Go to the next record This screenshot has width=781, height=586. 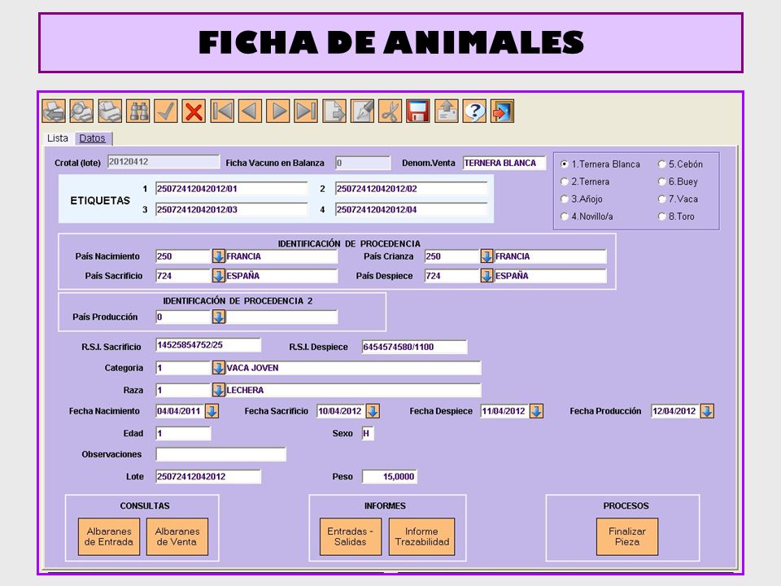click(x=278, y=112)
